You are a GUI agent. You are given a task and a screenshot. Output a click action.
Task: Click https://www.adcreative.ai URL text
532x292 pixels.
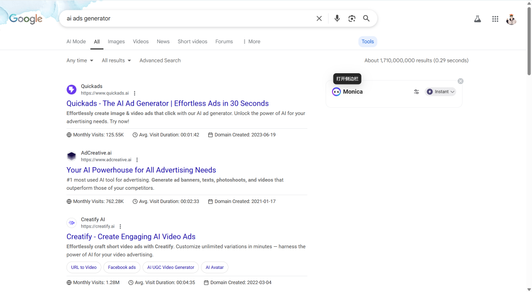106,160
